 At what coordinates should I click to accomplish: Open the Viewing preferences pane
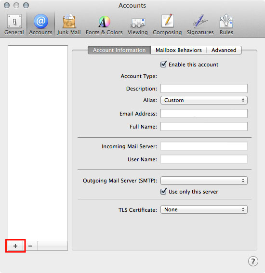(138, 25)
